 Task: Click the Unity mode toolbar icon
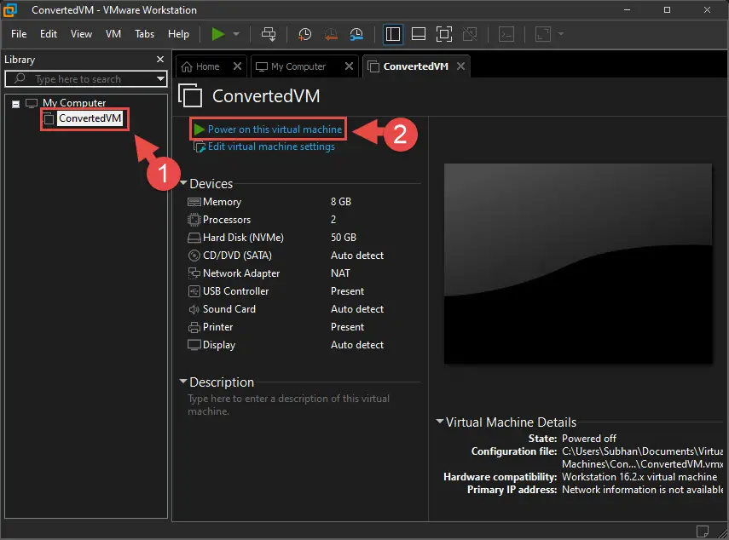pos(470,34)
